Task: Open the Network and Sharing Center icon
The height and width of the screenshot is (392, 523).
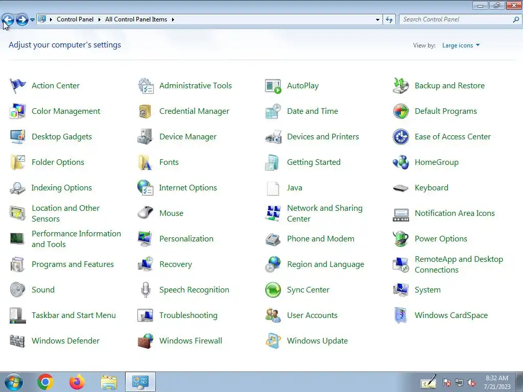Action: pos(273,213)
